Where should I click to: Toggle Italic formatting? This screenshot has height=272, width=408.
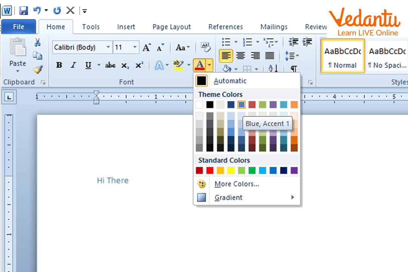[73, 65]
